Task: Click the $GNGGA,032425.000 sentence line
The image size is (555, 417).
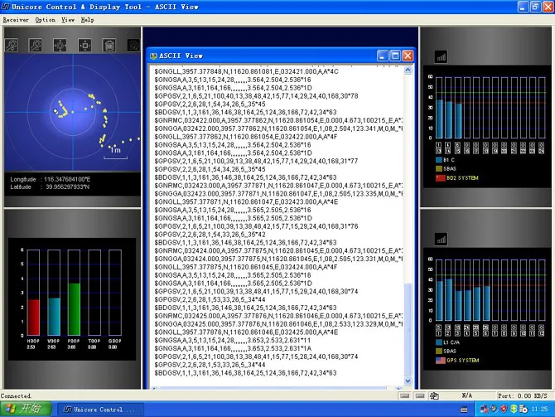Action: [278, 324]
